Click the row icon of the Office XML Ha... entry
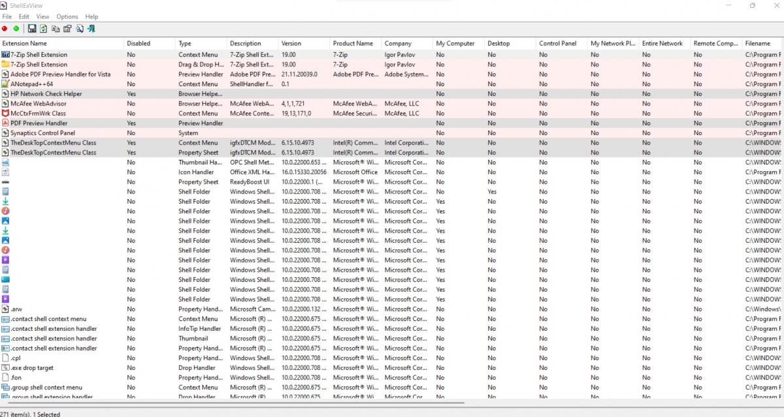Image resolution: width=784 pixels, height=417 pixels. tap(6, 172)
